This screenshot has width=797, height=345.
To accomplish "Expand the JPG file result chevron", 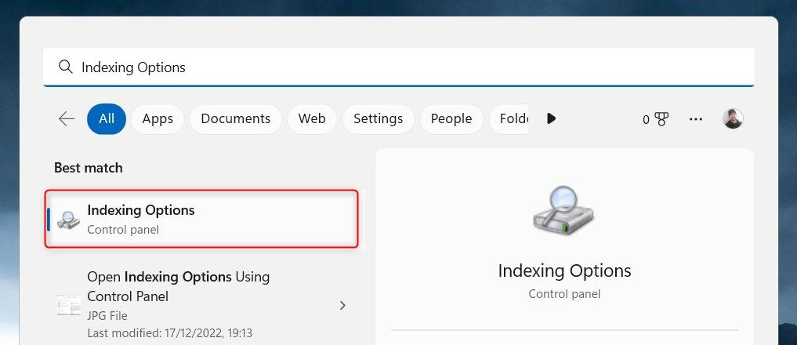I will (342, 305).
